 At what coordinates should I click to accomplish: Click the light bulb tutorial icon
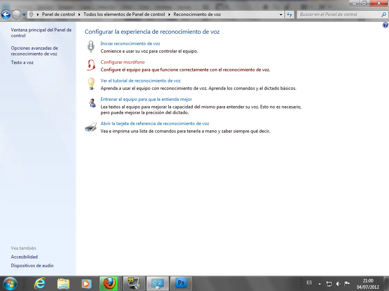(91, 84)
